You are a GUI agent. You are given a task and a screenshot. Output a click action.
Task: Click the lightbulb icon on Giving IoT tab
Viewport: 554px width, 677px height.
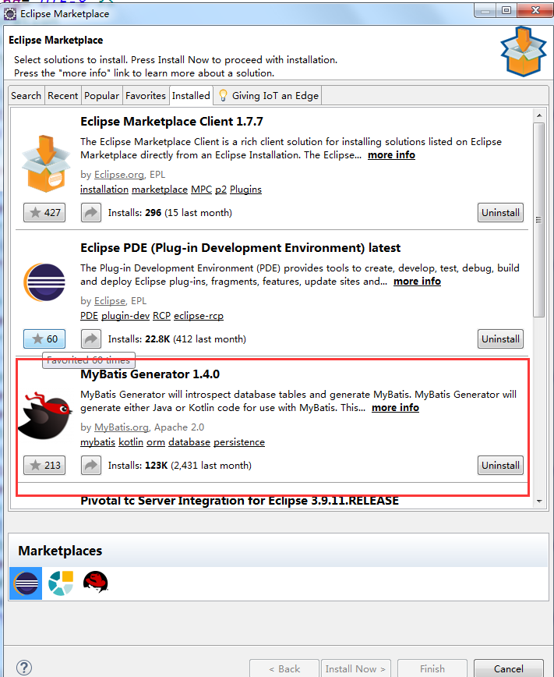[x=223, y=95]
